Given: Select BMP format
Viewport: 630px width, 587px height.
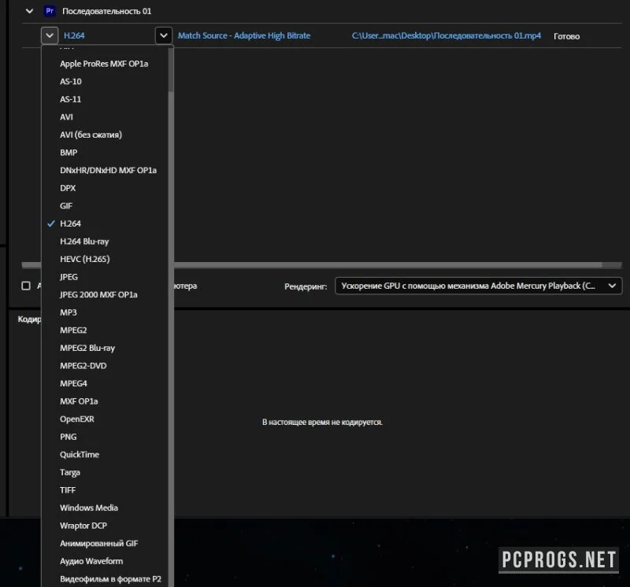Looking at the screenshot, I should tap(69, 153).
